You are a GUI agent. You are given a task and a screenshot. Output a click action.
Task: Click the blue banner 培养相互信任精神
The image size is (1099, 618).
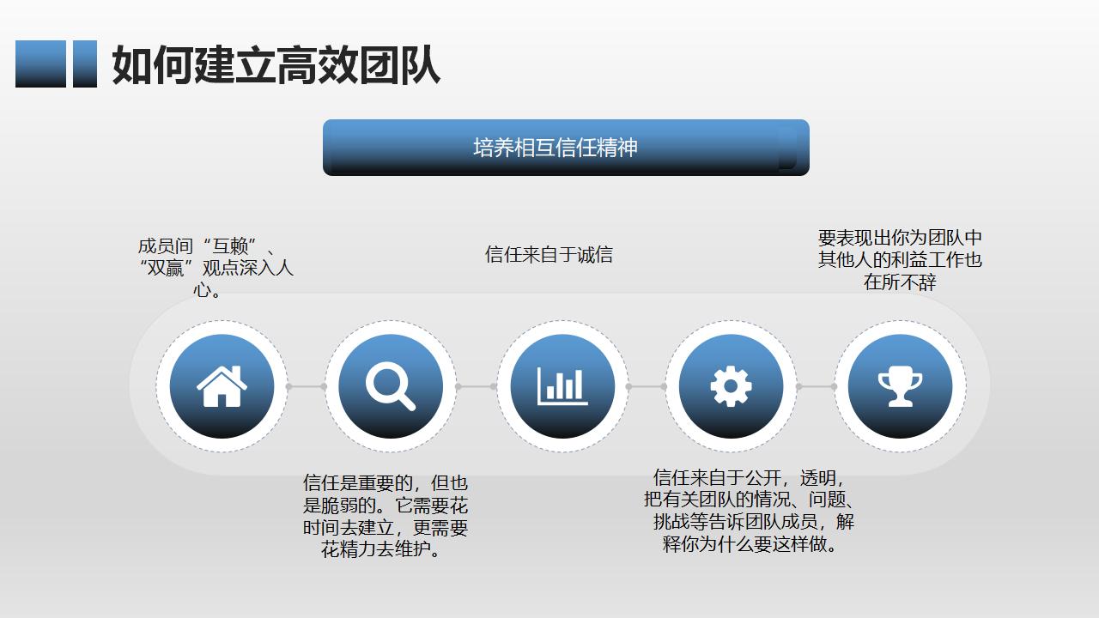(x=566, y=148)
